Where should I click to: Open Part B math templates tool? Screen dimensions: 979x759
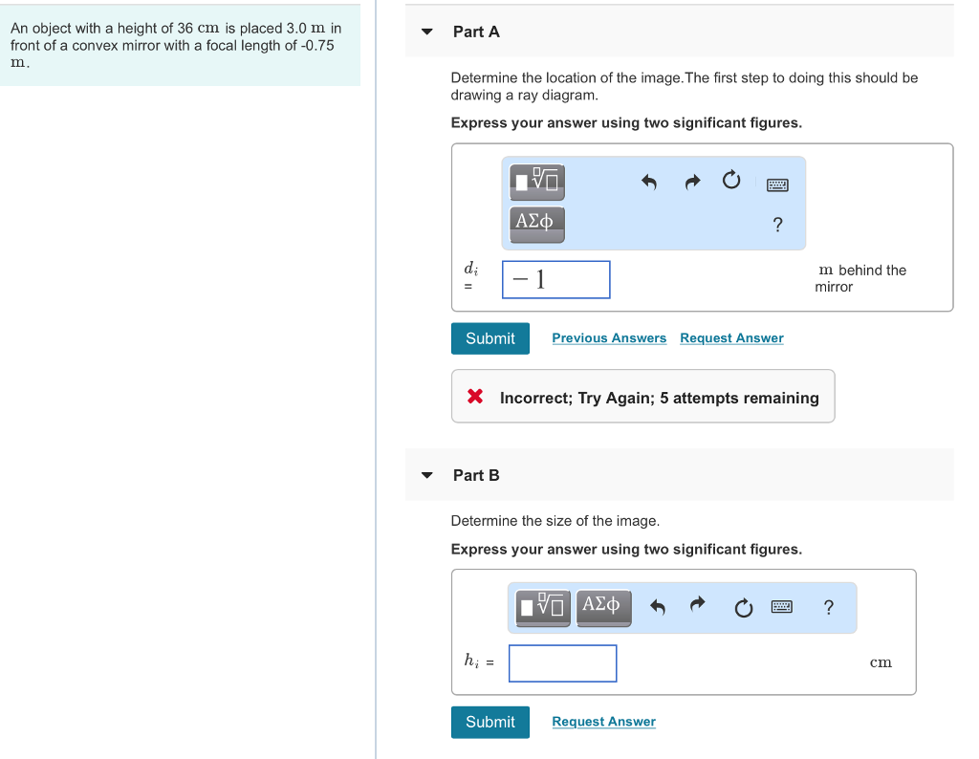point(543,606)
